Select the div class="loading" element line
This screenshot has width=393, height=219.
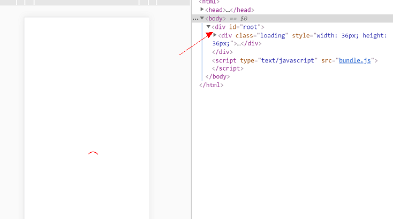click(300, 39)
